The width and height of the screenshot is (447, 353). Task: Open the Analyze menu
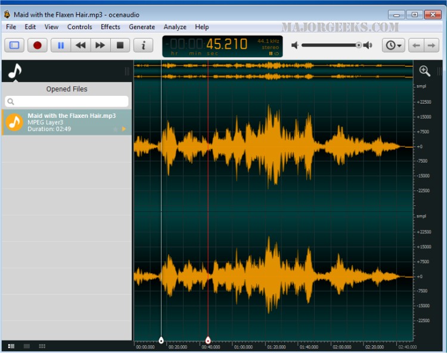click(x=175, y=27)
